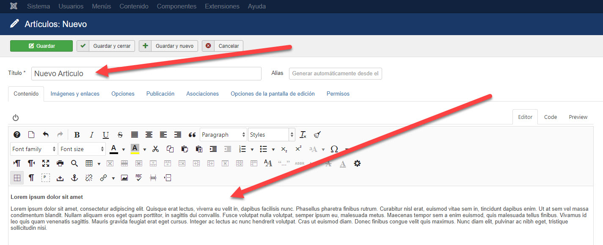Insert an anchor
The width and height of the screenshot is (603, 245).
(74, 178)
